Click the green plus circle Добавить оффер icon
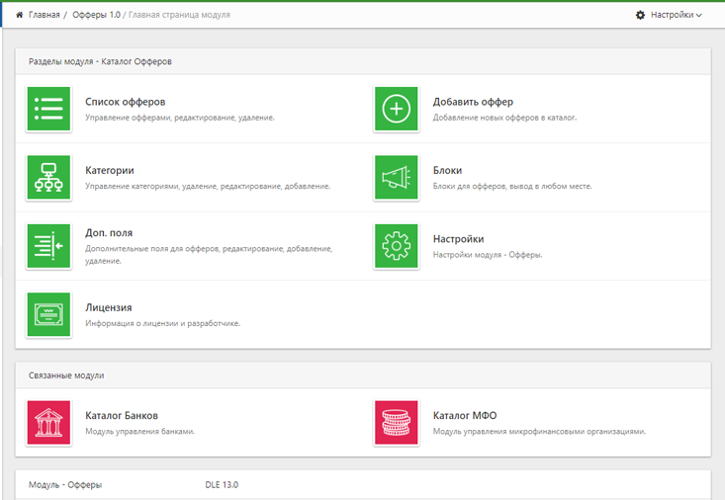This screenshot has width=725, height=500. (x=396, y=109)
